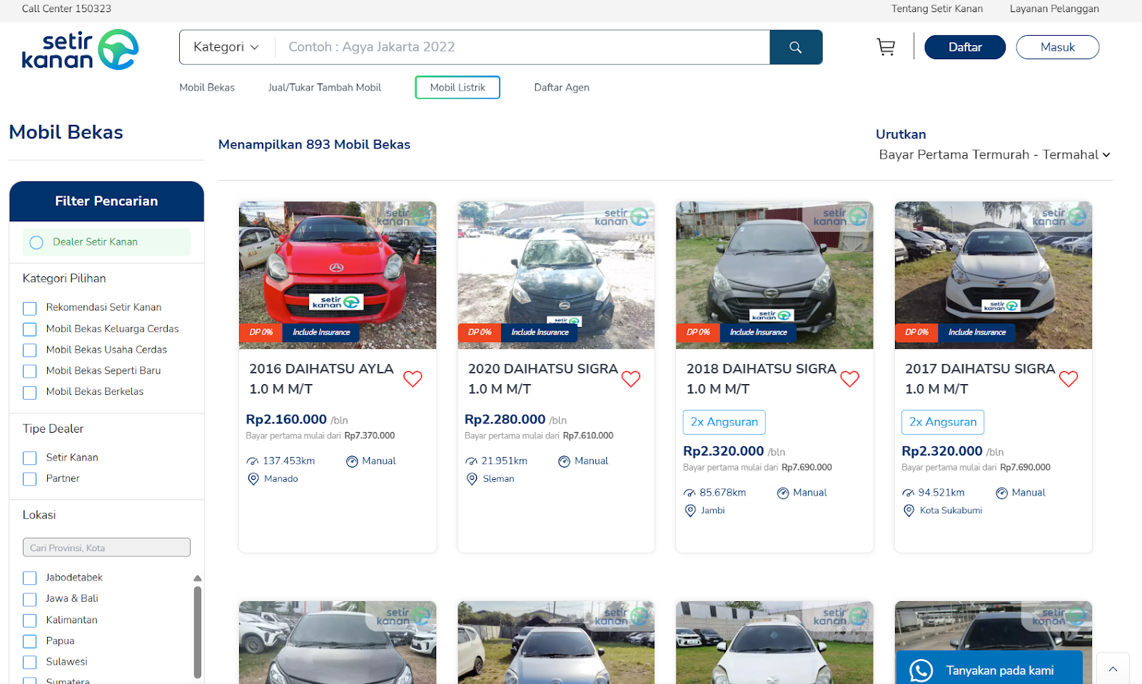Favorite the 2018 Daihatsu Sigra heart icon

tap(849, 378)
